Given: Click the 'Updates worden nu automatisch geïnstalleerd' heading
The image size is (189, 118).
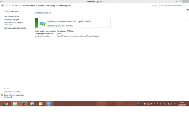Looking at the screenshot, I should (x=69, y=21).
